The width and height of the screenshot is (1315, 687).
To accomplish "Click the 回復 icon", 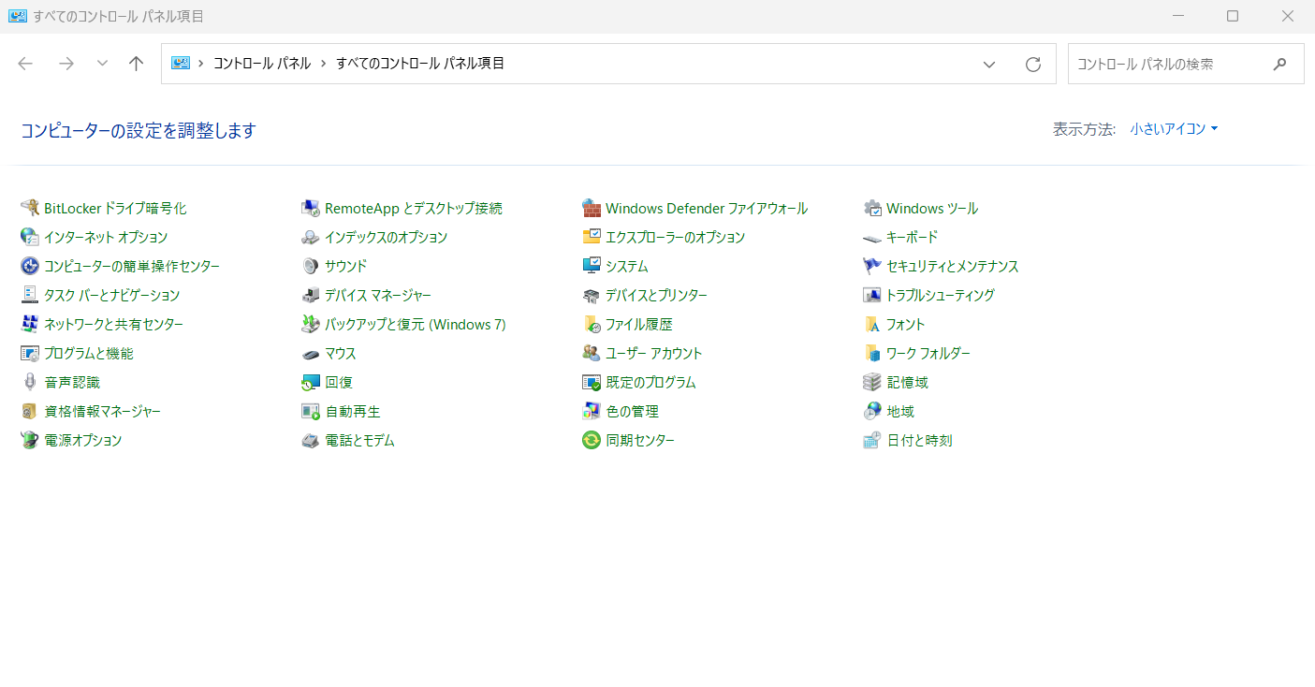I will (310, 382).
